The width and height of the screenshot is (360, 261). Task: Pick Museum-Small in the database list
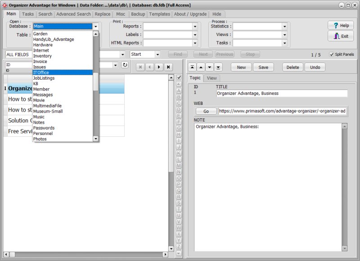(63, 111)
